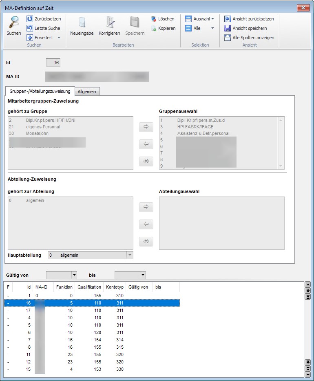Image resolution: width=314 pixels, height=381 pixels.
Task: Expand the Erweitert dropdown arrow
Action: [59, 38]
